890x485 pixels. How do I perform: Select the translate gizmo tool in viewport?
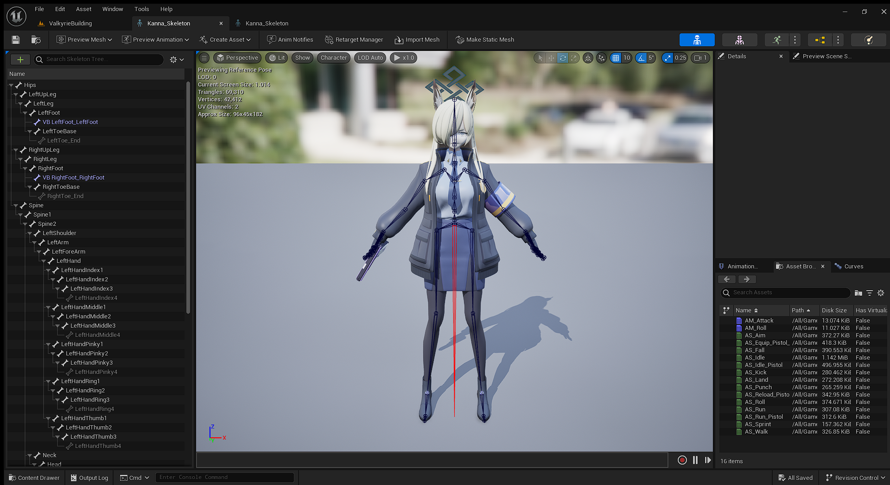[x=551, y=58]
